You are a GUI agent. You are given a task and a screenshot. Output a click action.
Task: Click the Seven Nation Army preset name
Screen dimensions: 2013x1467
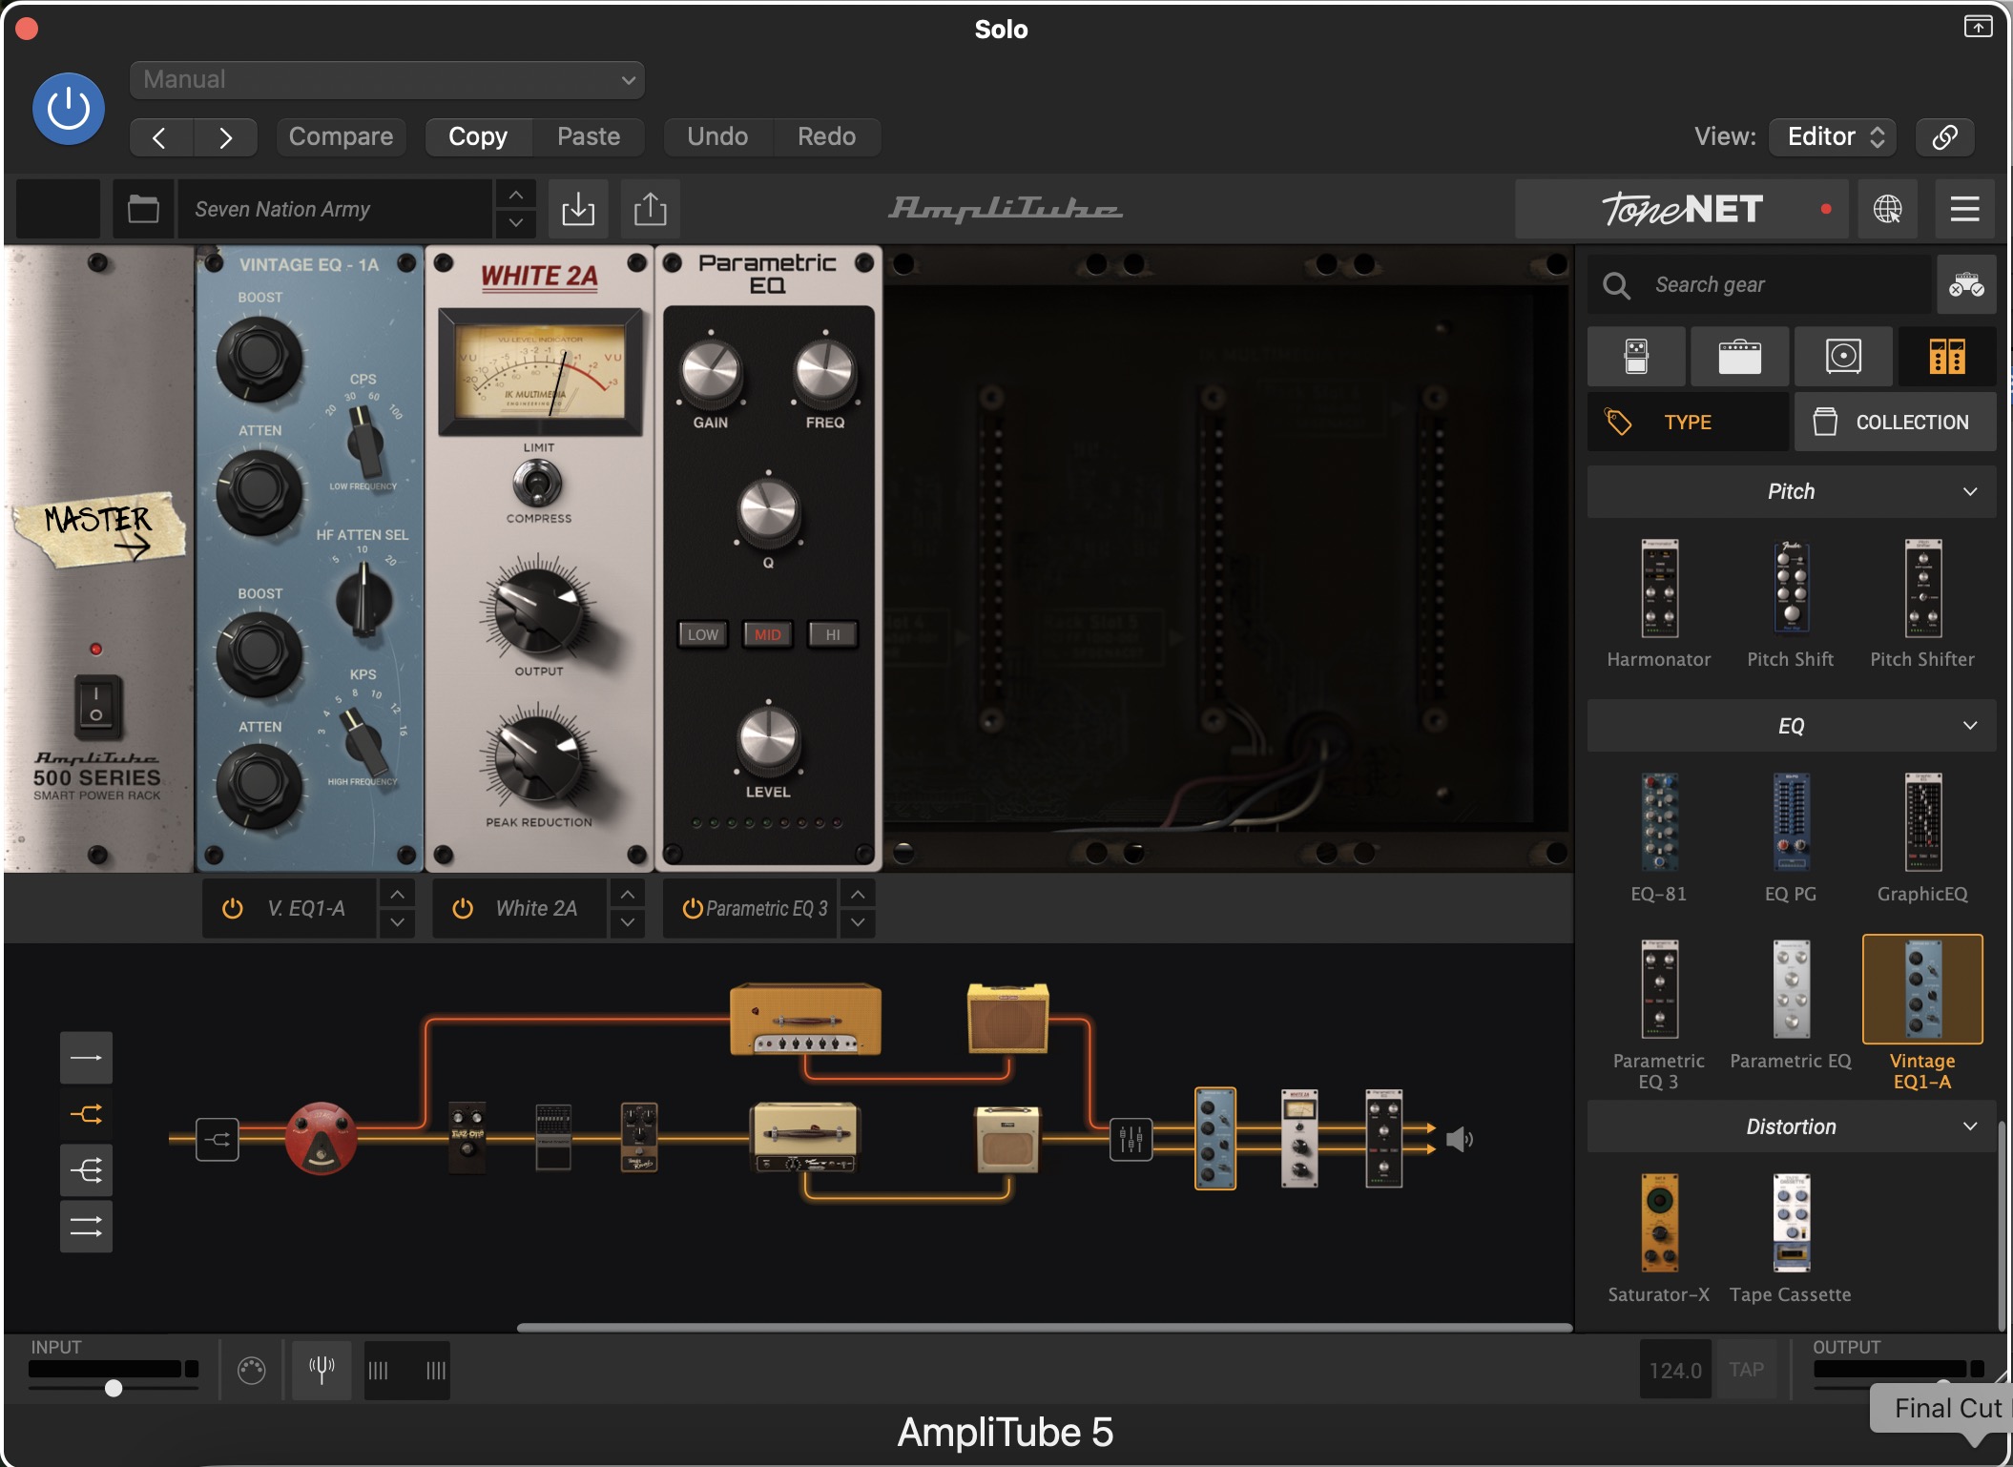coord(334,208)
